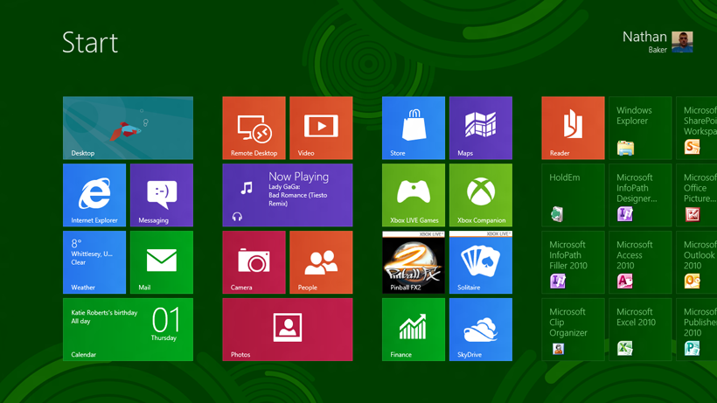Image resolution: width=717 pixels, height=403 pixels.
Task: Open Microsoft Clip Organizer tile
Action: tap(573, 330)
